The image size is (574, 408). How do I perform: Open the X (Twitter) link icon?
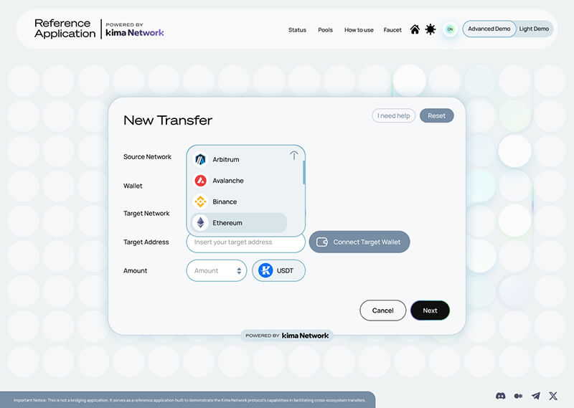[x=553, y=396]
